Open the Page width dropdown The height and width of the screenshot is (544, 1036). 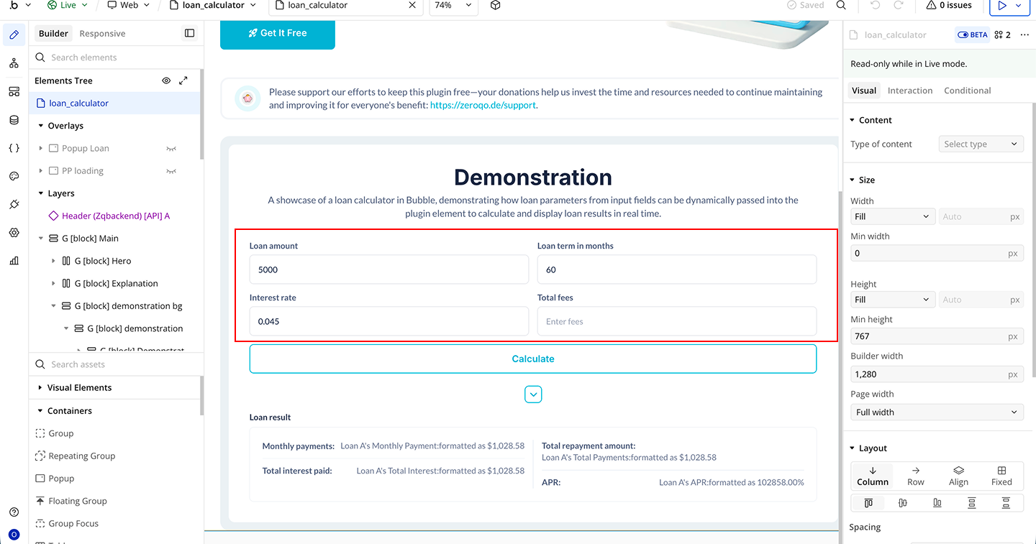point(937,412)
